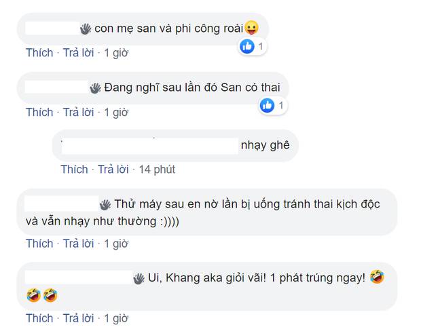Reply to the 'con mẹ san' comment
421x327 pixels.
pos(79,52)
